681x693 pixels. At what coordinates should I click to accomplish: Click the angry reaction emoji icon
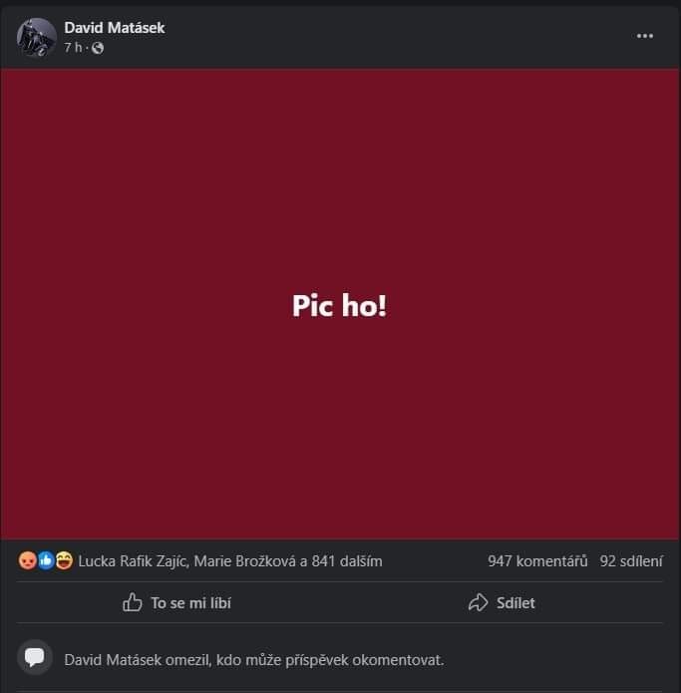[27, 560]
